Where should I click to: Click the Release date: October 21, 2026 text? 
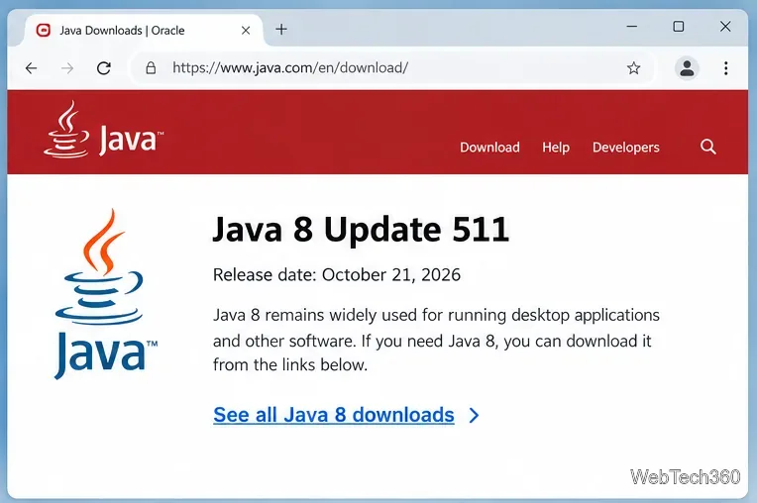point(337,275)
